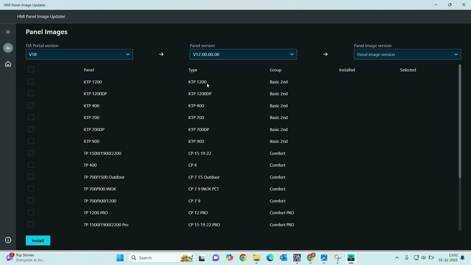Click 'HMI Panel Image Updater' header title
The width and height of the screenshot is (471, 265).
click(41, 17)
